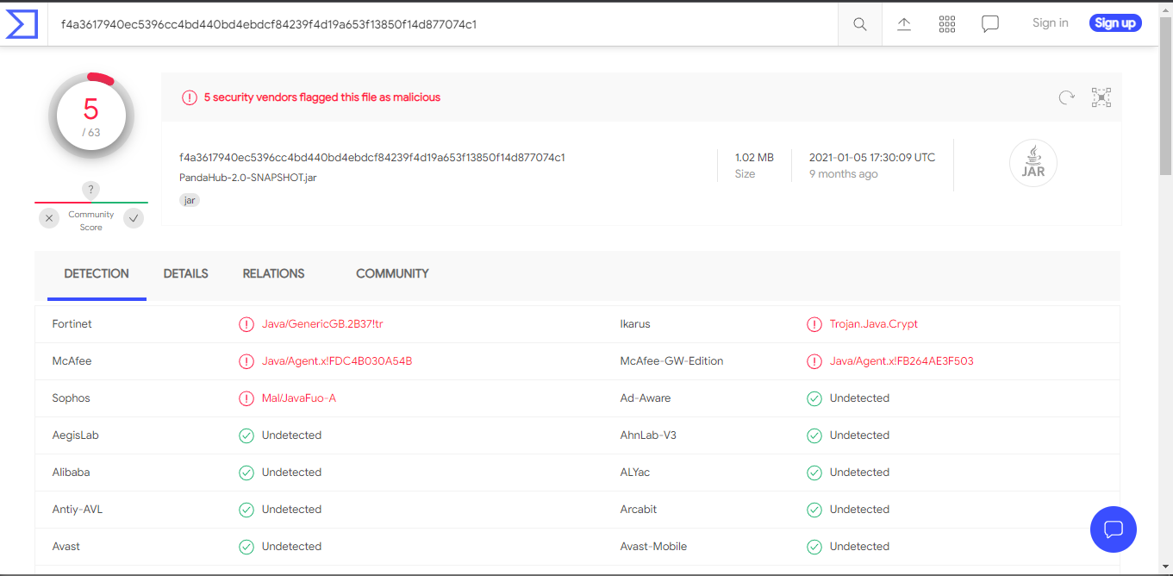Click Avast-Mobile undetected check icon
Screen dimensions: 1173x576
[814, 547]
